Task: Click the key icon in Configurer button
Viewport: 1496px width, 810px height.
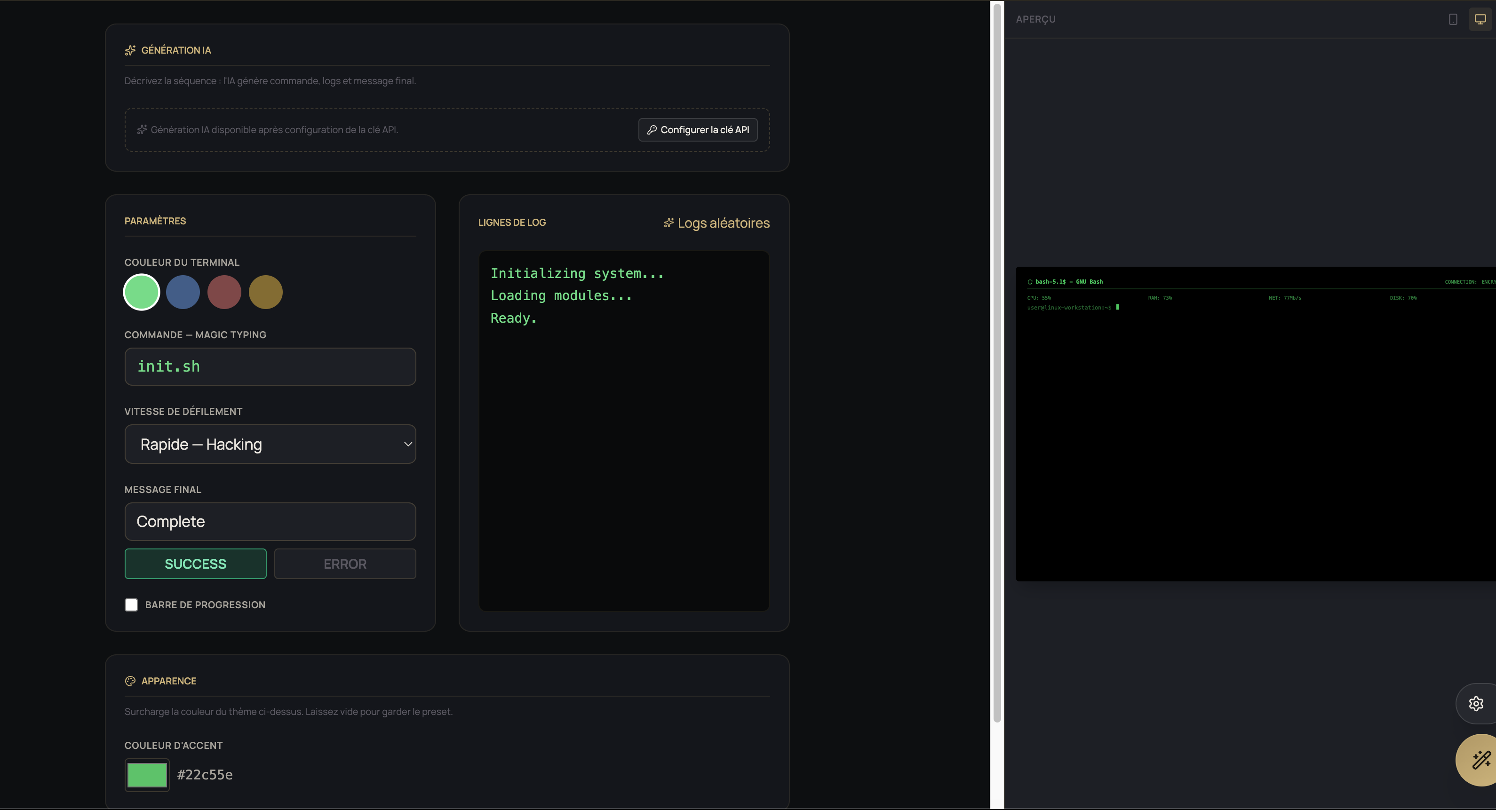Action: click(x=652, y=130)
